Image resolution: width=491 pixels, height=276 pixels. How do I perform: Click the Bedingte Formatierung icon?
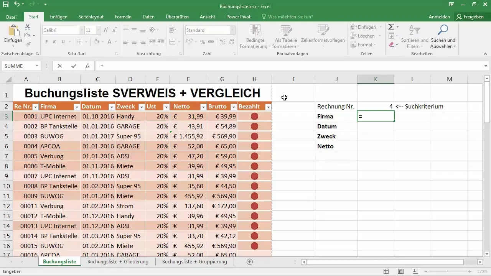pyautogui.click(x=255, y=31)
